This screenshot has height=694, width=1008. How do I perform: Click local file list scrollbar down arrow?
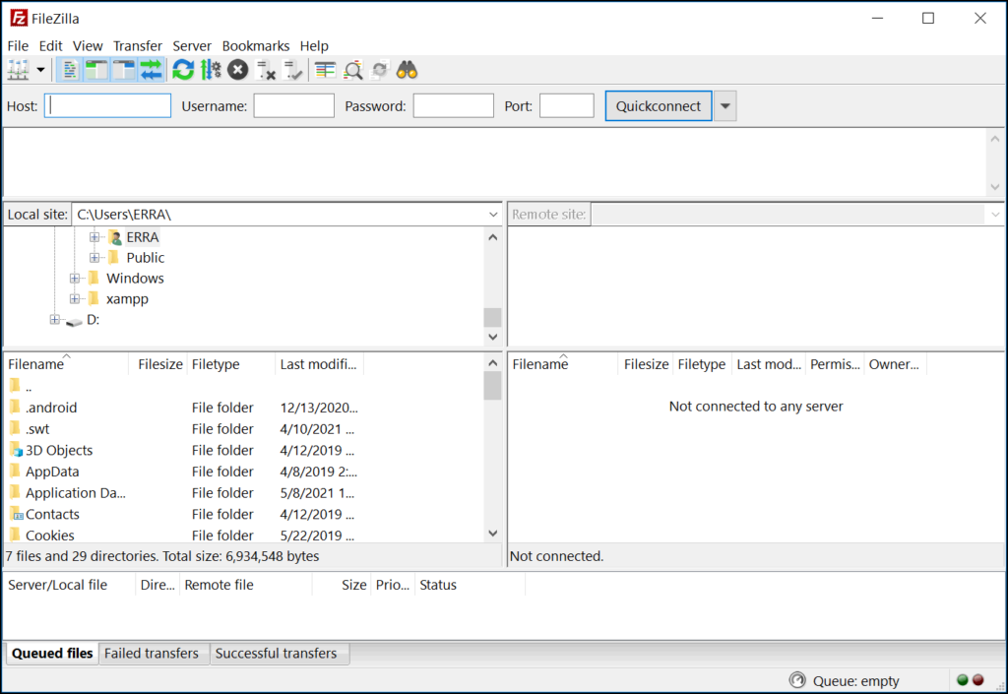(x=493, y=533)
